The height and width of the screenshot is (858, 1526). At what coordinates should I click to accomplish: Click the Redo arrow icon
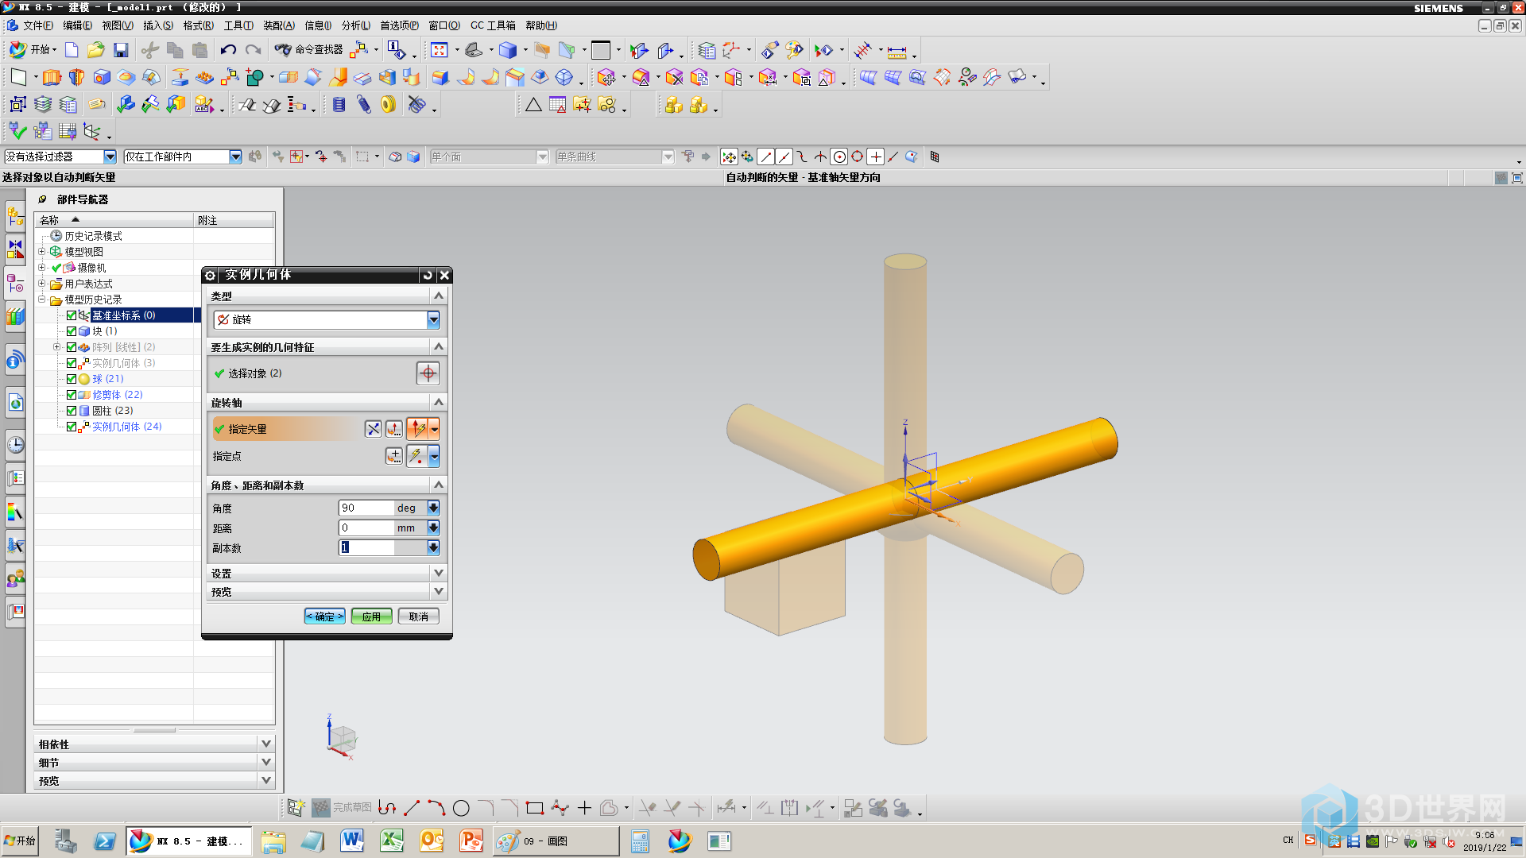pyautogui.click(x=253, y=50)
